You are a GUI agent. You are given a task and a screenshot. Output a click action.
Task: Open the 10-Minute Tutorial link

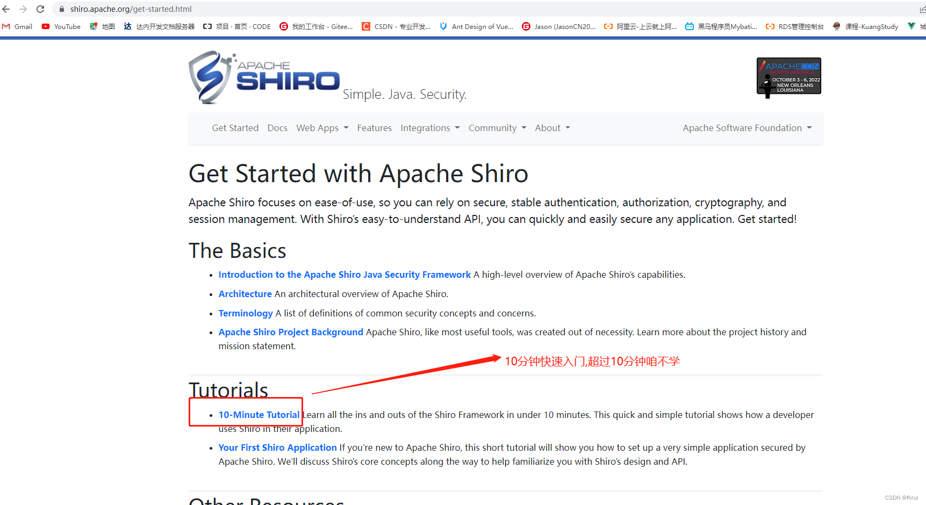(x=259, y=414)
